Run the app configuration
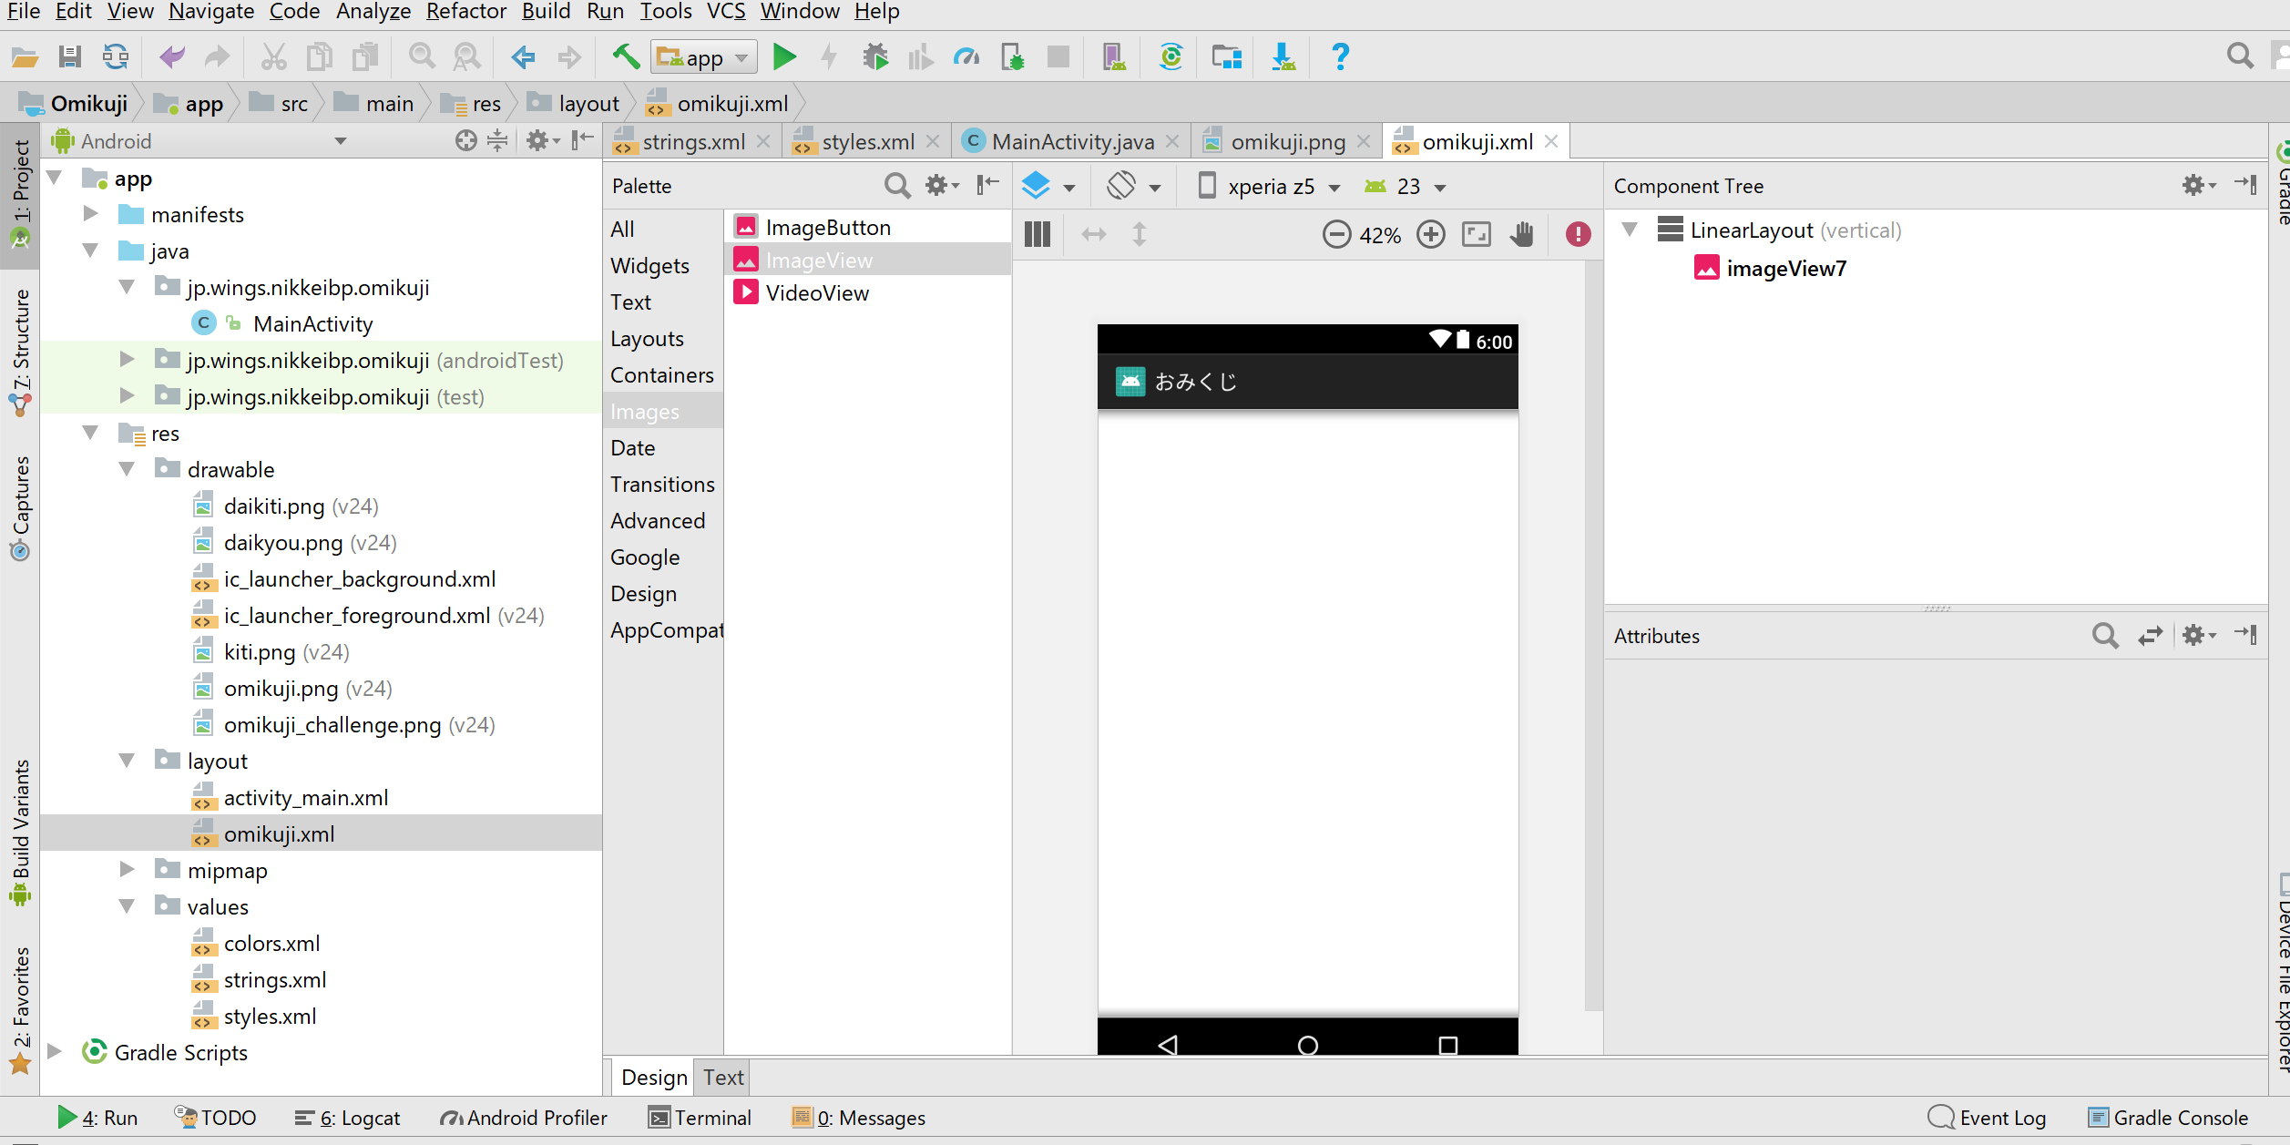The width and height of the screenshot is (2290, 1145). [x=785, y=56]
